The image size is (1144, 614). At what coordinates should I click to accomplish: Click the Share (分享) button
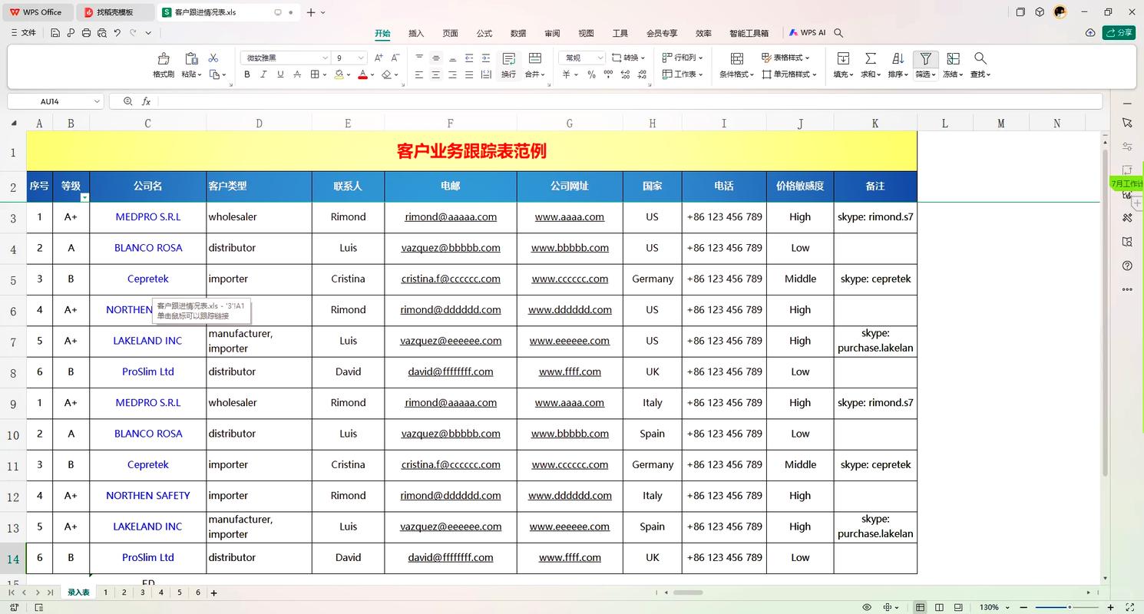(1119, 33)
